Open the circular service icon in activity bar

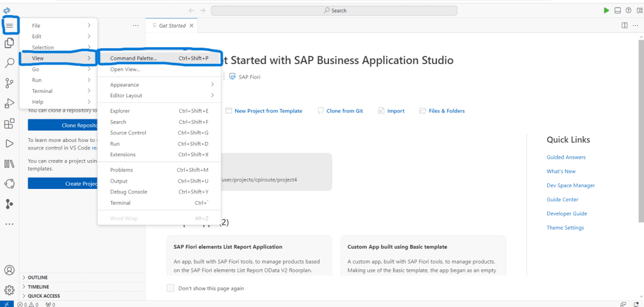coord(9,183)
